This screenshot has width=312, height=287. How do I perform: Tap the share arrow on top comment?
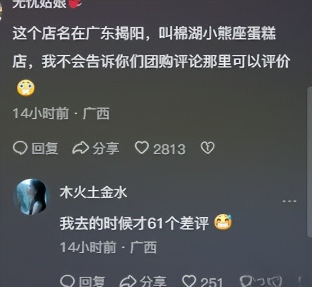pyautogui.click(x=80, y=148)
